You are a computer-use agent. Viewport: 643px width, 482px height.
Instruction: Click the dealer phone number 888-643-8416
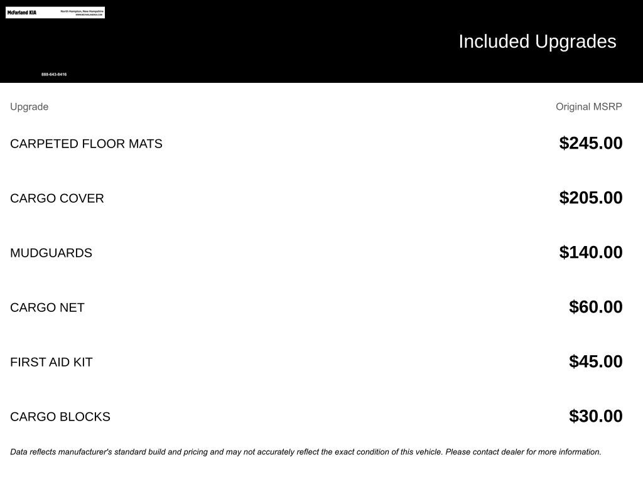(x=54, y=75)
